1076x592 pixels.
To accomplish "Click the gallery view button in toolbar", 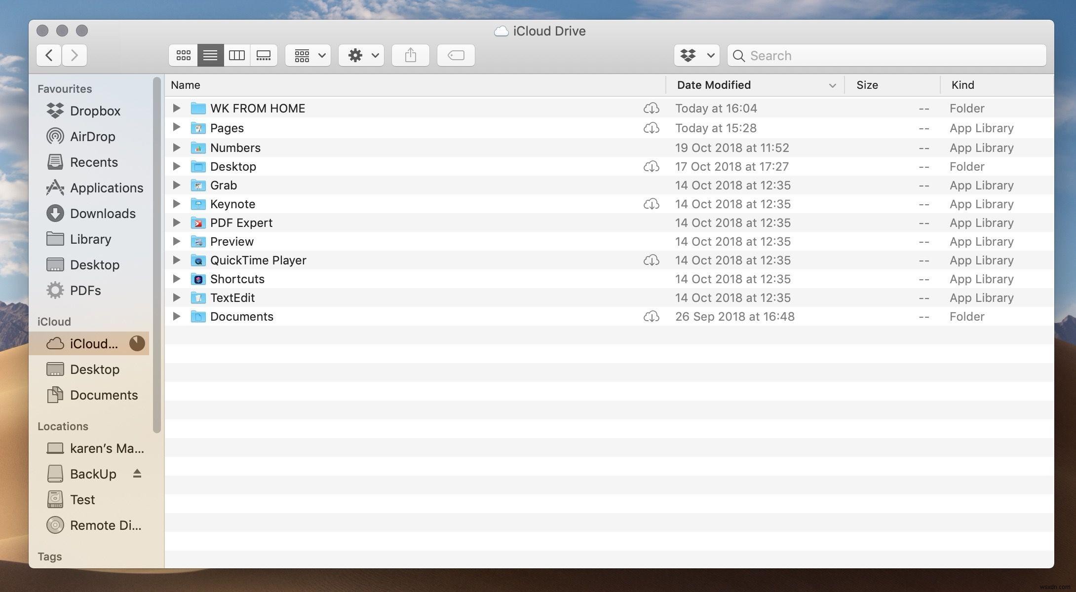I will pyautogui.click(x=263, y=55).
